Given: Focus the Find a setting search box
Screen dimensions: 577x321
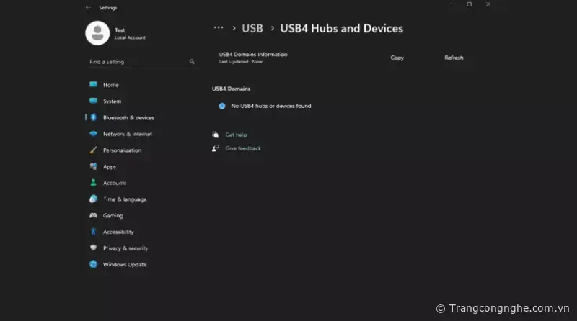Looking at the screenshot, I should point(137,62).
